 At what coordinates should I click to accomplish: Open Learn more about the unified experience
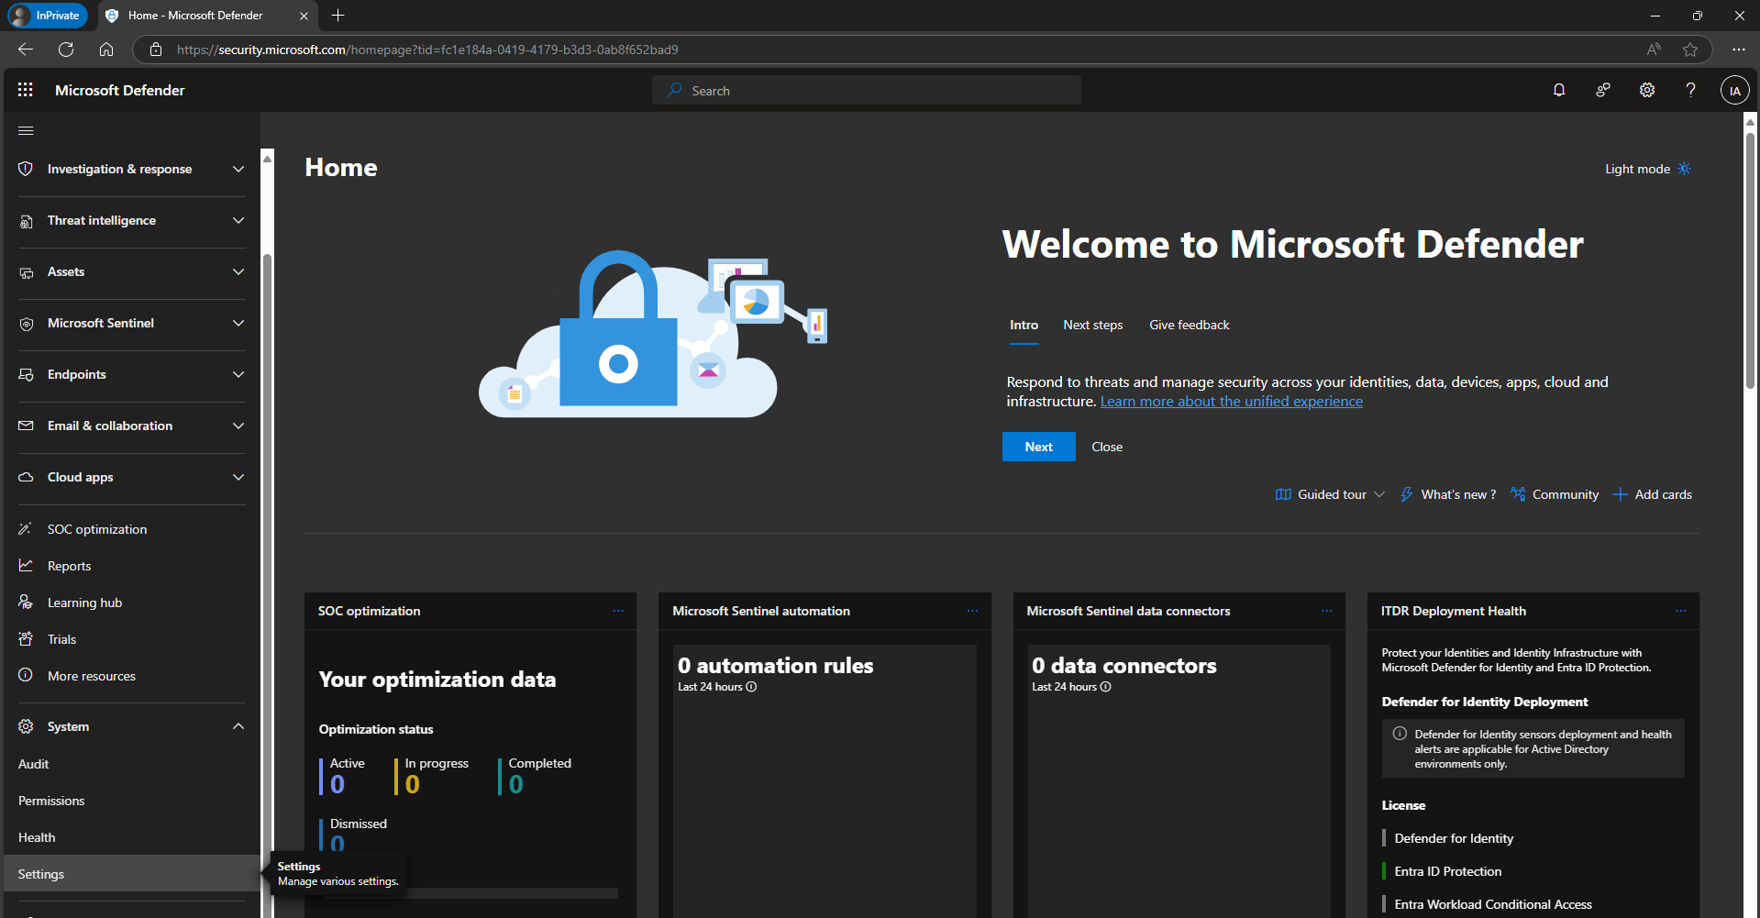[x=1232, y=402]
